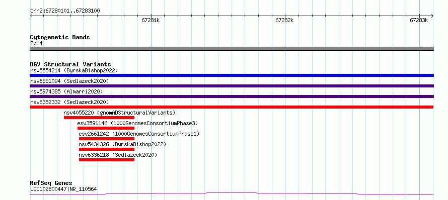This screenshot has width=448, height=200.
Task: Click label nsv5434326 (ByrskaBishop2022)
Action: (x=122, y=144)
